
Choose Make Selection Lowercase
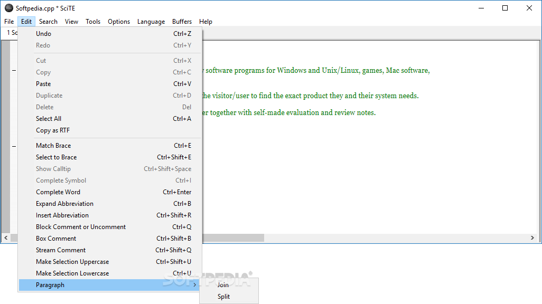pos(110,273)
